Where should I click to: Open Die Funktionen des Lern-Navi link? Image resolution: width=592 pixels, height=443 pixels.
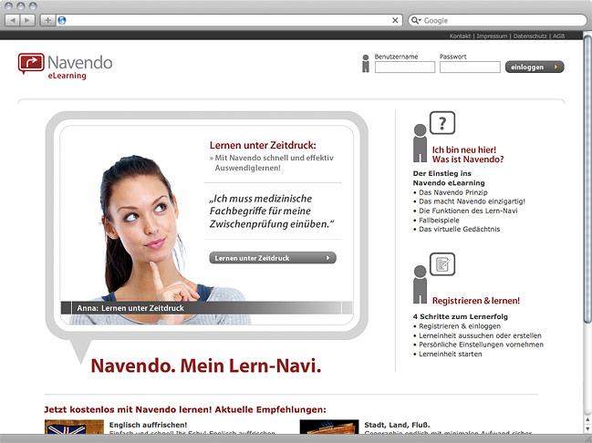pos(468,211)
